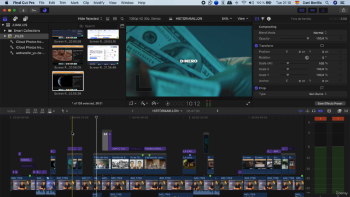Open the Hide Rejected filter dropdown

click(x=90, y=19)
